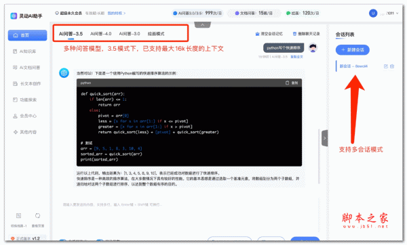Click the 会话列表 heading
The width and height of the screenshot is (407, 245).
click(345, 35)
